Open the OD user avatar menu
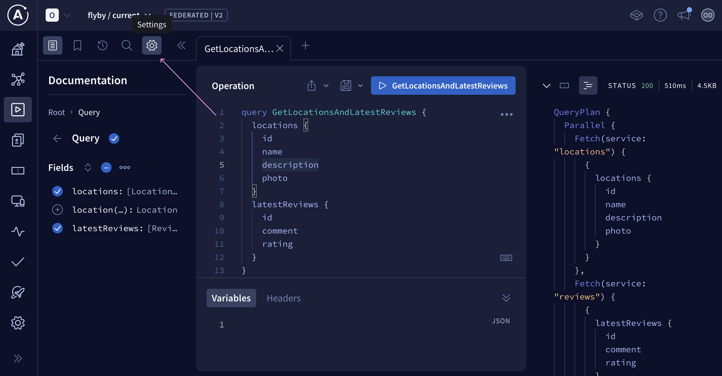Viewport: 722px width, 376px height. [x=707, y=15]
